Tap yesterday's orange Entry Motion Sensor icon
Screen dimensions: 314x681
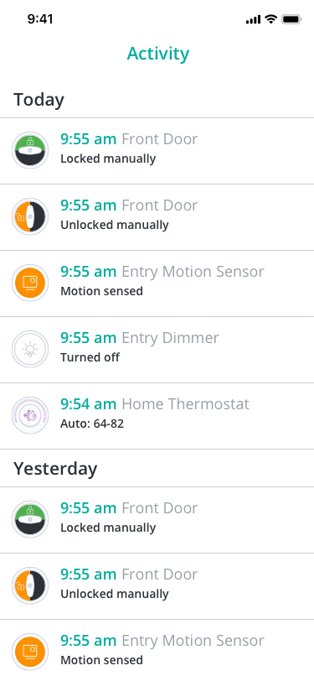30,652
